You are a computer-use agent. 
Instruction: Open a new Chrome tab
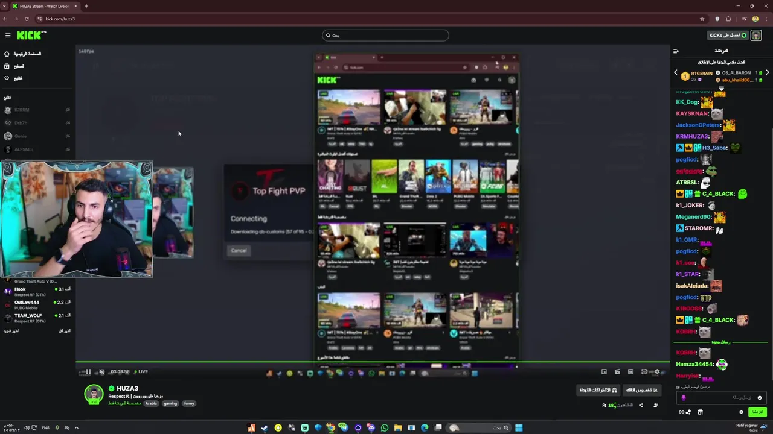click(86, 6)
